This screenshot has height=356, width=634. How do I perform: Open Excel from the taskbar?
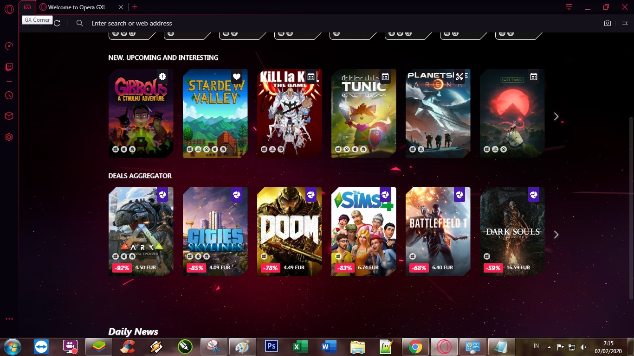pyautogui.click(x=300, y=346)
